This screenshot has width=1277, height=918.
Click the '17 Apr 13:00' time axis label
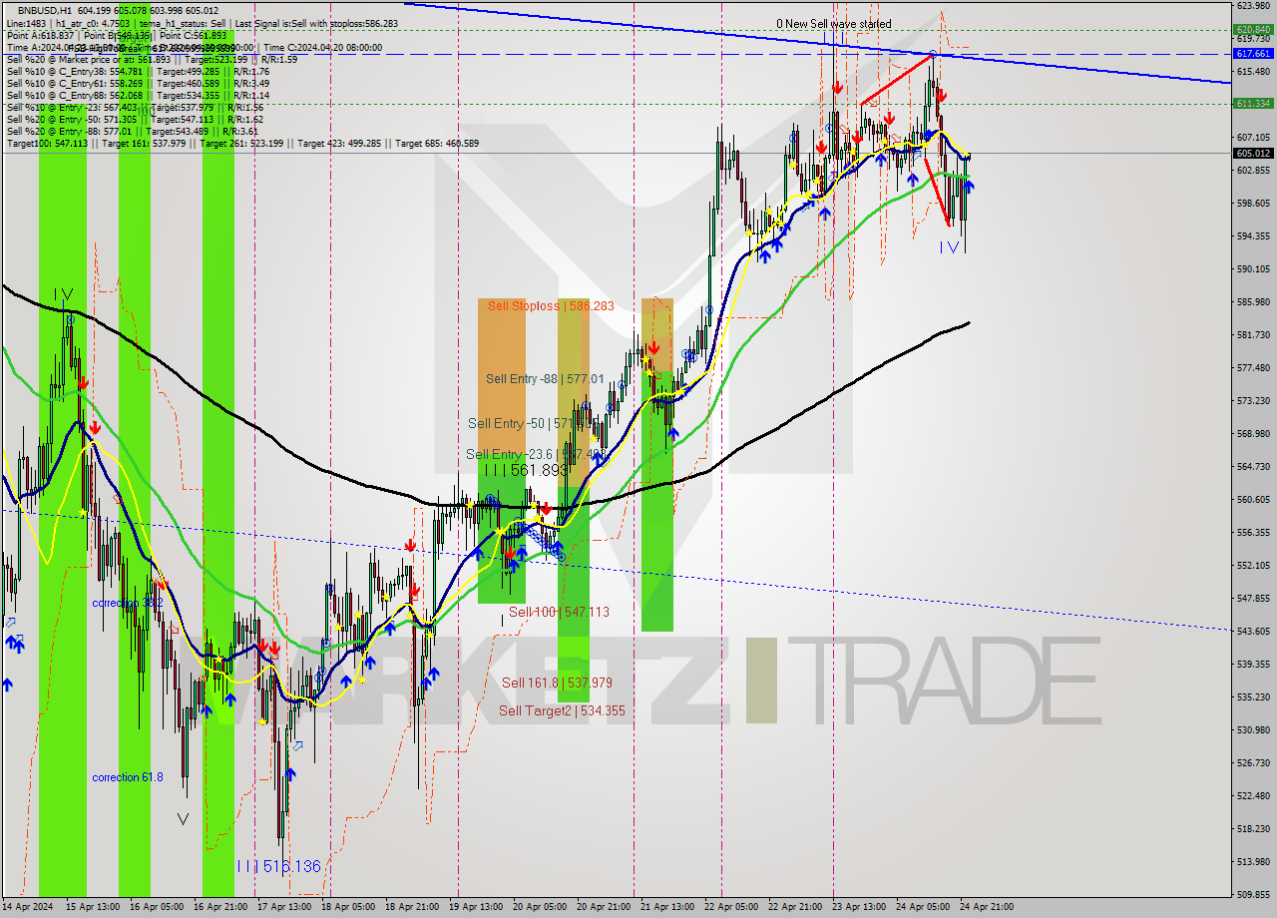pyautogui.click(x=284, y=908)
